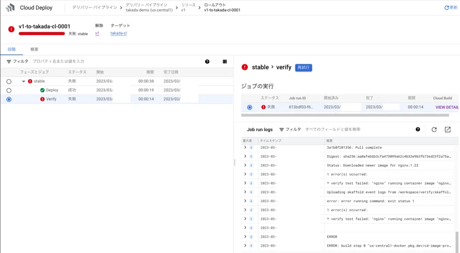Click the 更新 refresh button
Viewport: 460px width, 253px height.
tap(451, 8)
